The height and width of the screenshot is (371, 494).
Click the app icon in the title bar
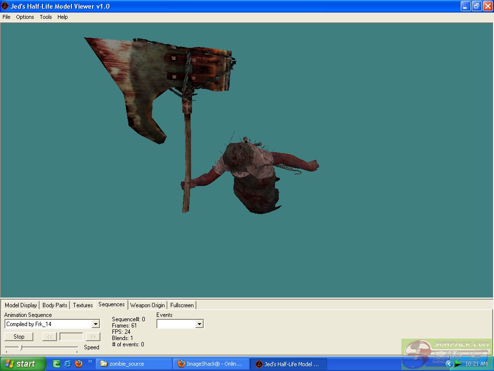point(5,6)
